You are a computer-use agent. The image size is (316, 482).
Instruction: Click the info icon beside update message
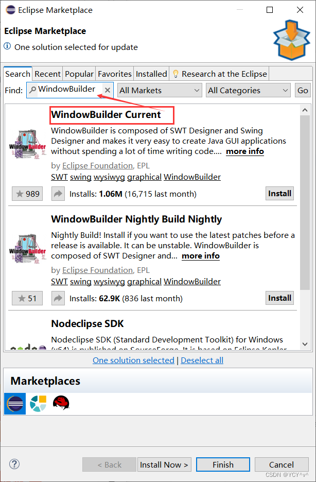pos(7,46)
